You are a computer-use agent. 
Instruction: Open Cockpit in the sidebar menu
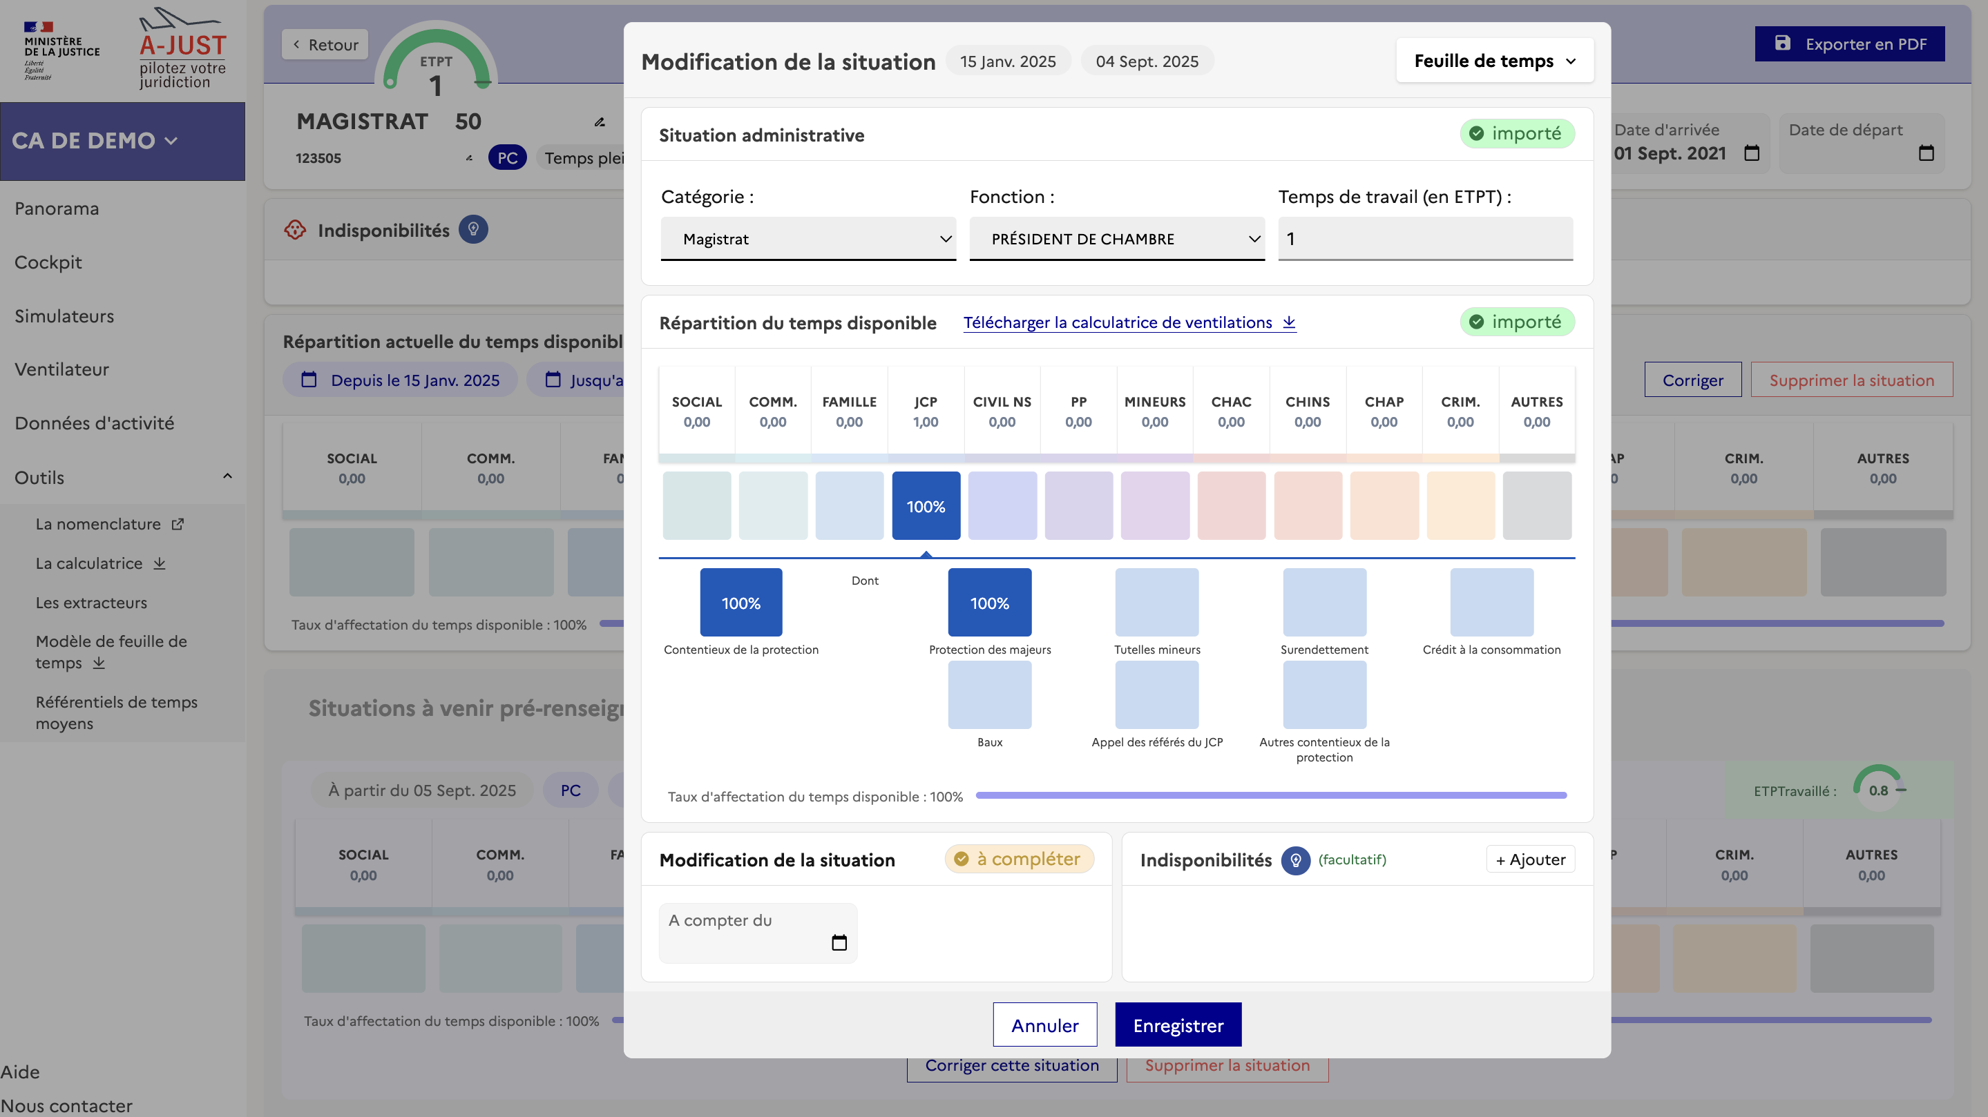tap(48, 262)
